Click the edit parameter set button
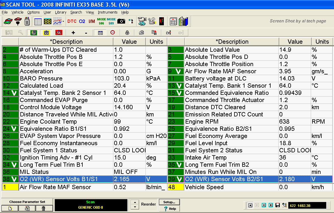This screenshot has height=213, width=334. [x=27, y=208]
